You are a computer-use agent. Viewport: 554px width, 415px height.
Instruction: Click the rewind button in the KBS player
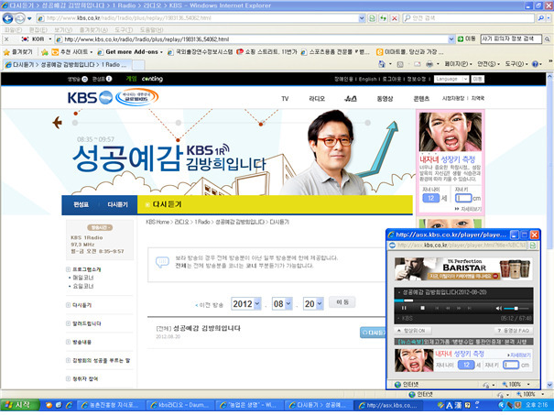coord(448,308)
